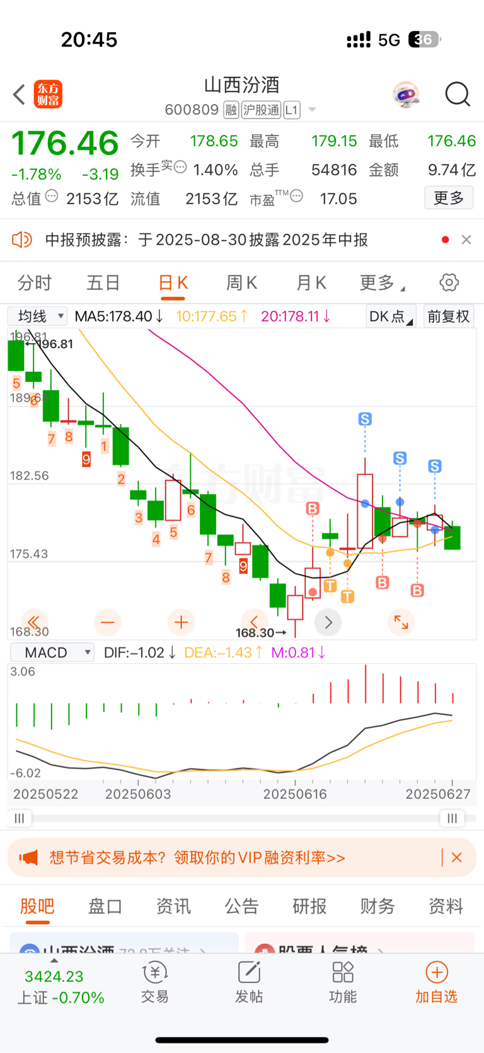The width and height of the screenshot is (484, 1053).
Task: Switch to the 研报 tab
Action: click(x=309, y=906)
